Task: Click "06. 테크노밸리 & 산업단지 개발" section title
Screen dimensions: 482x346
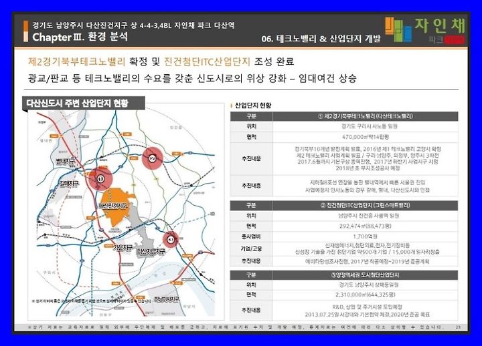Action: pyautogui.click(x=321, y=39)
